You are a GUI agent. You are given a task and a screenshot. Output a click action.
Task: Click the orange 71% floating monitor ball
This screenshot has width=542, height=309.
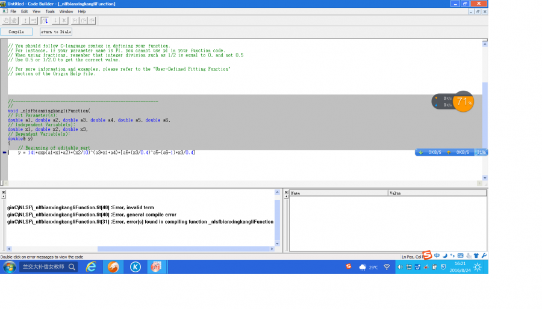pyautogui.click(x=463, y=102)
